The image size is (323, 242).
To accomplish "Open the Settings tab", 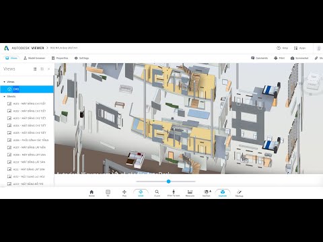I will click(x=81, y=58).
